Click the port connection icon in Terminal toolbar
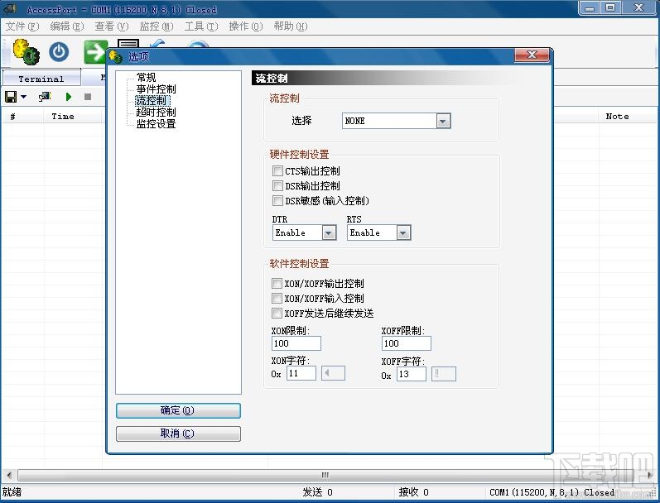The width and height of the screenshot is (660, 503). point(45,97)
